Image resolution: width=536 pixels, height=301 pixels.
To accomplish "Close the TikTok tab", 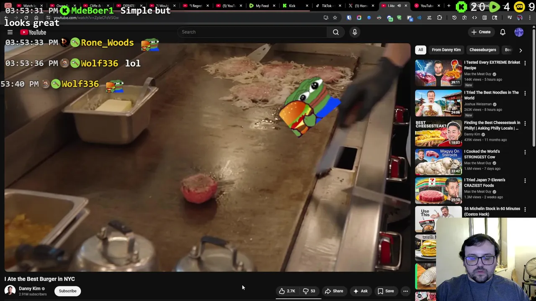I will [x=340, y=6].
